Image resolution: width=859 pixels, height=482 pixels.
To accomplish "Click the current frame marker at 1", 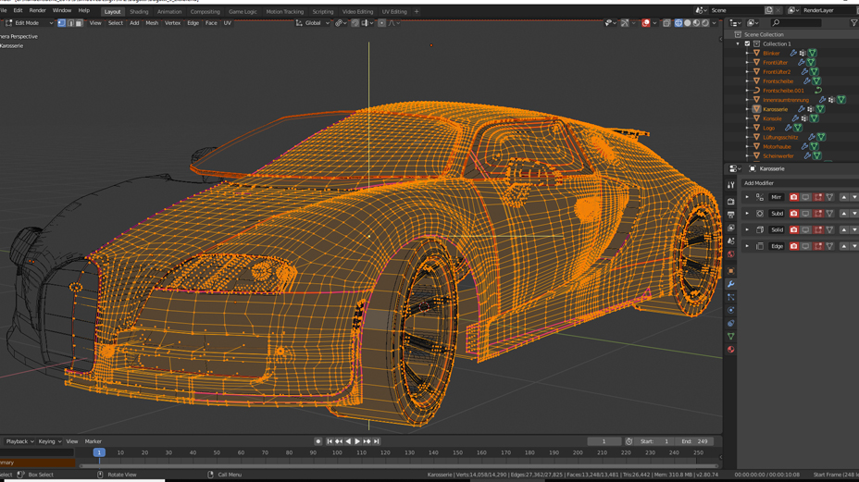I will pos(99,452).
